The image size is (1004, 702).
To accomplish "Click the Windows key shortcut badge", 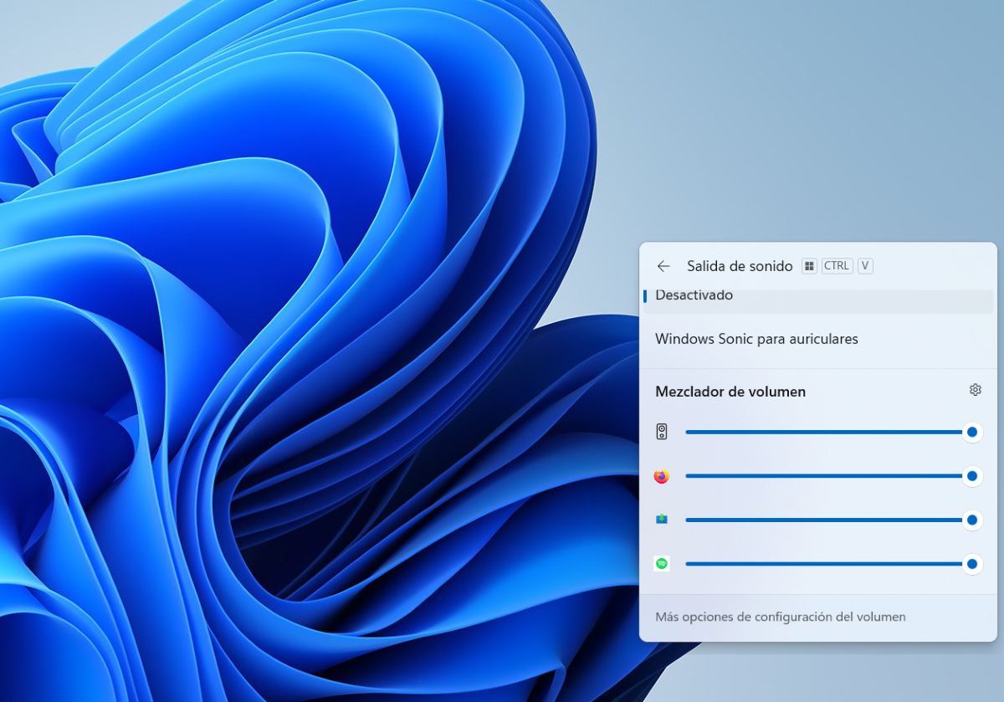I will click(809, 266).
